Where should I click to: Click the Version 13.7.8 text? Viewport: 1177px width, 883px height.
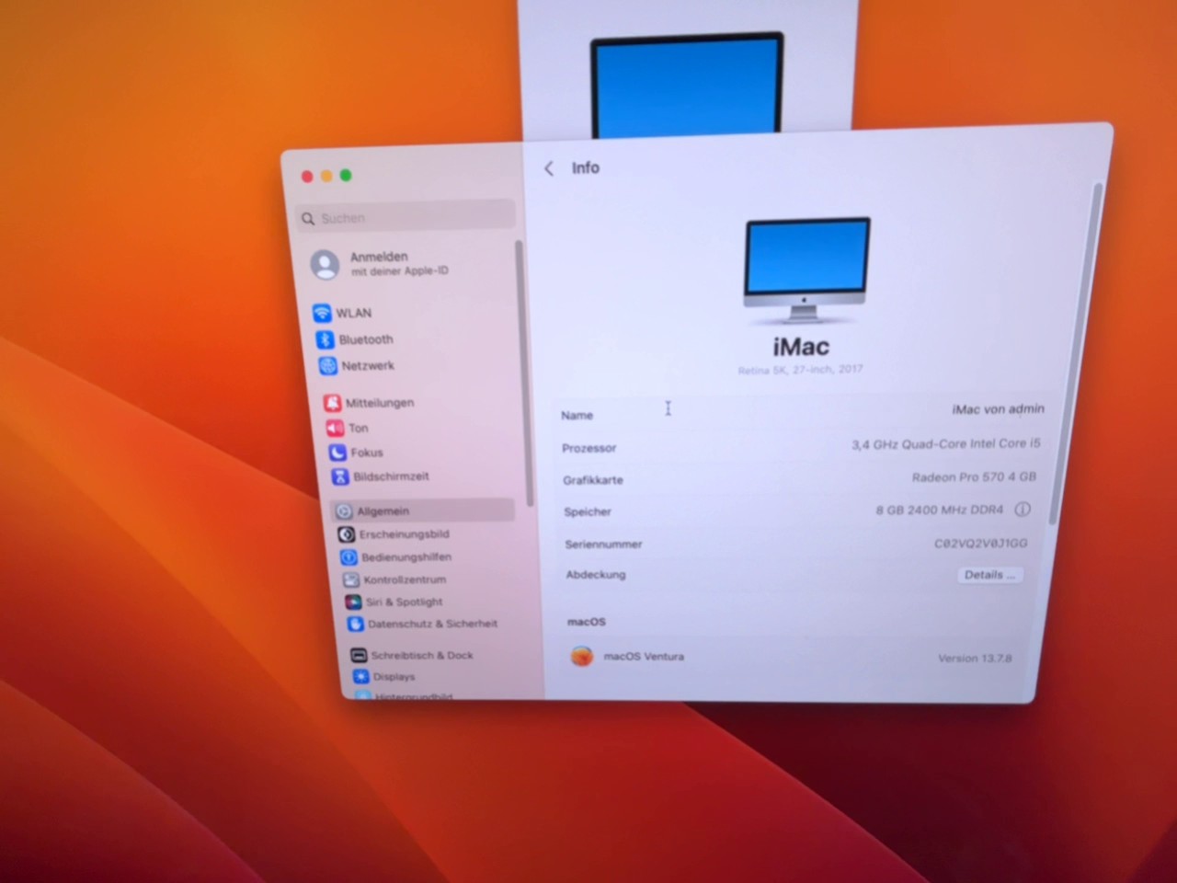(975, 659)
